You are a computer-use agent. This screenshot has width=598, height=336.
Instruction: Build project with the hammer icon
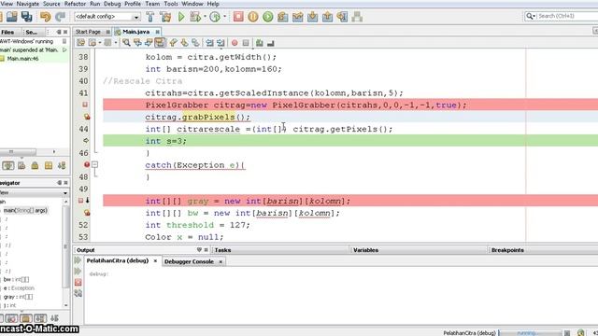[150, 17]
